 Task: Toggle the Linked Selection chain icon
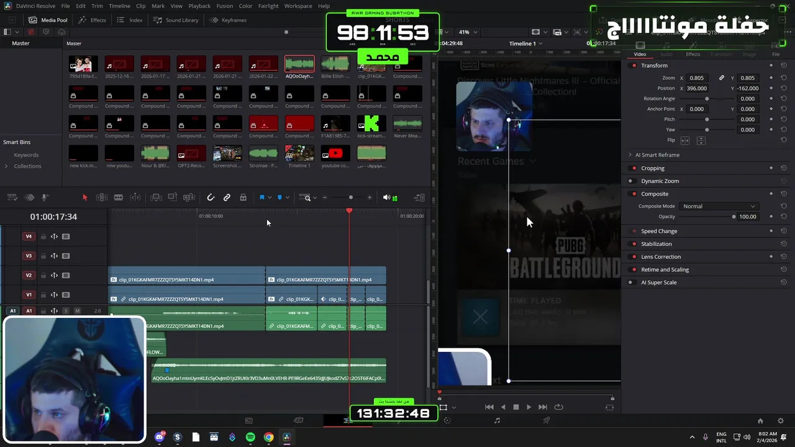227,197
